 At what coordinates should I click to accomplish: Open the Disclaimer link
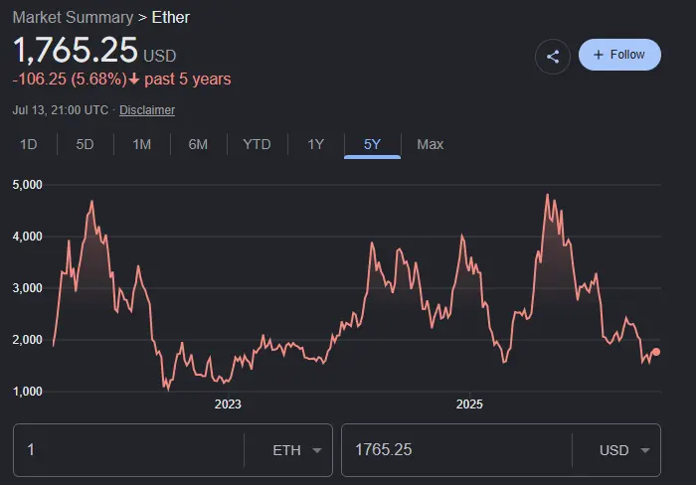(x=147, y=110)
